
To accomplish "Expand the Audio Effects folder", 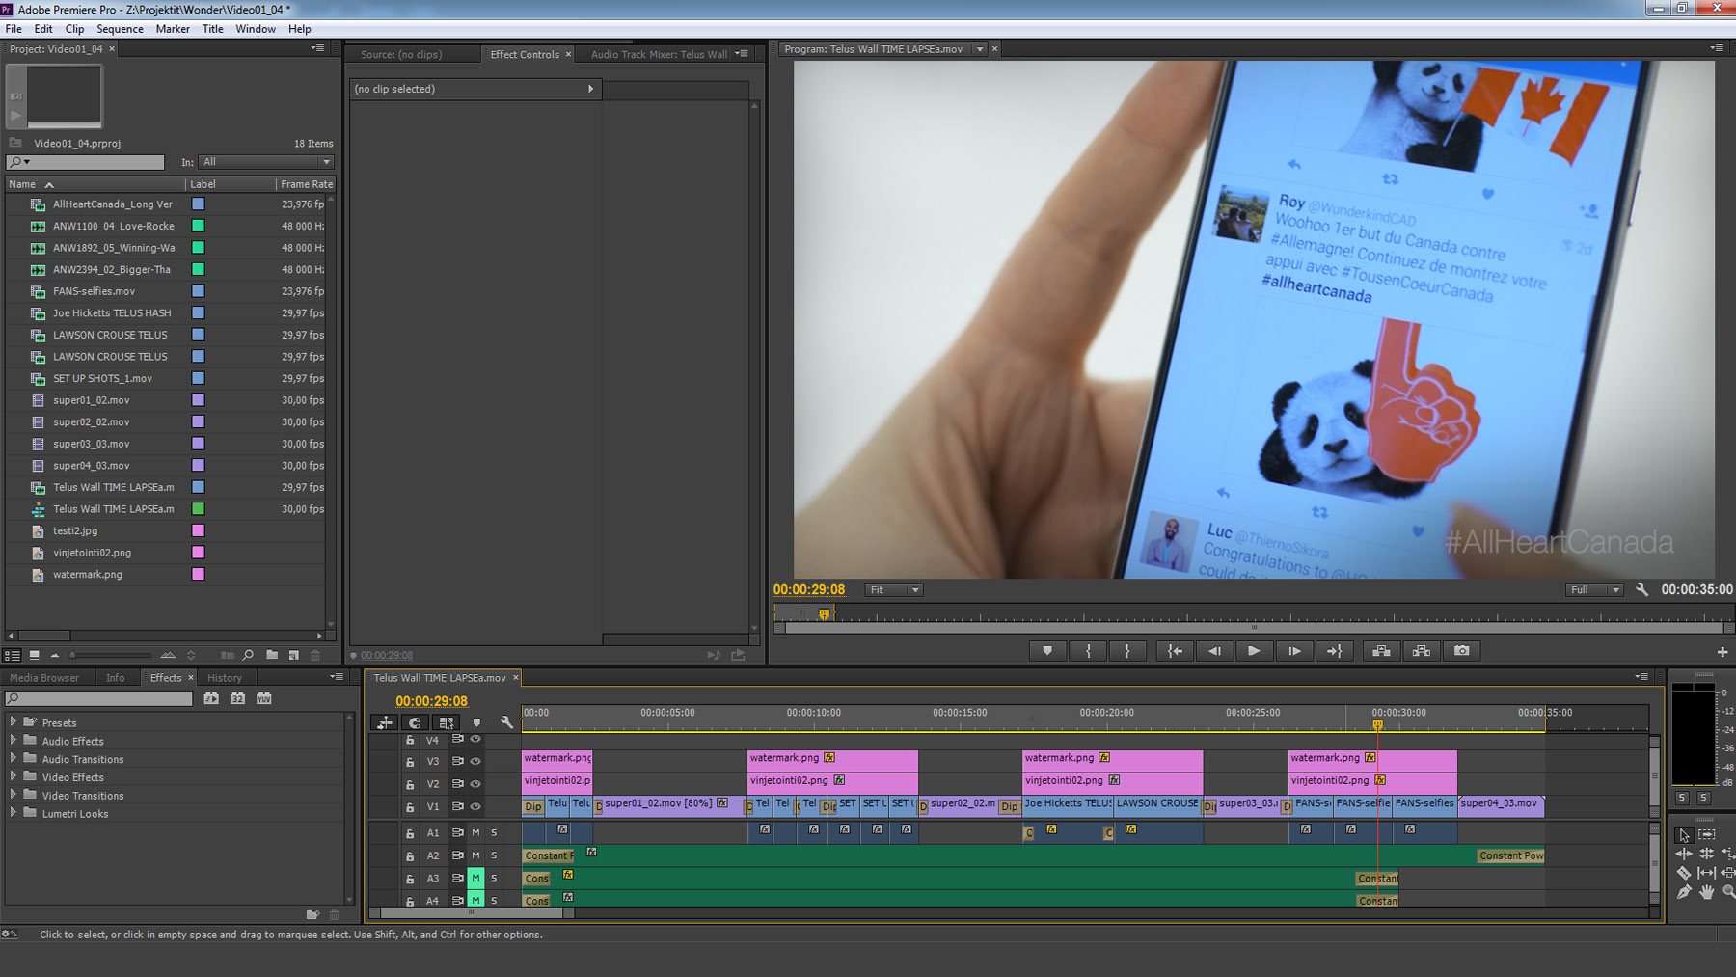I will (x=13, y=740).
